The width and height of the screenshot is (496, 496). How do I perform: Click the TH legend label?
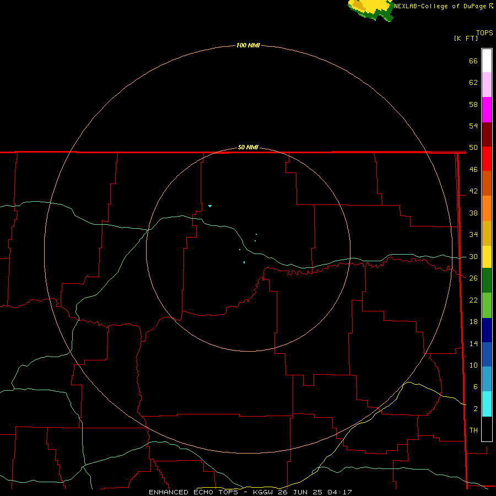coord(473,430)
